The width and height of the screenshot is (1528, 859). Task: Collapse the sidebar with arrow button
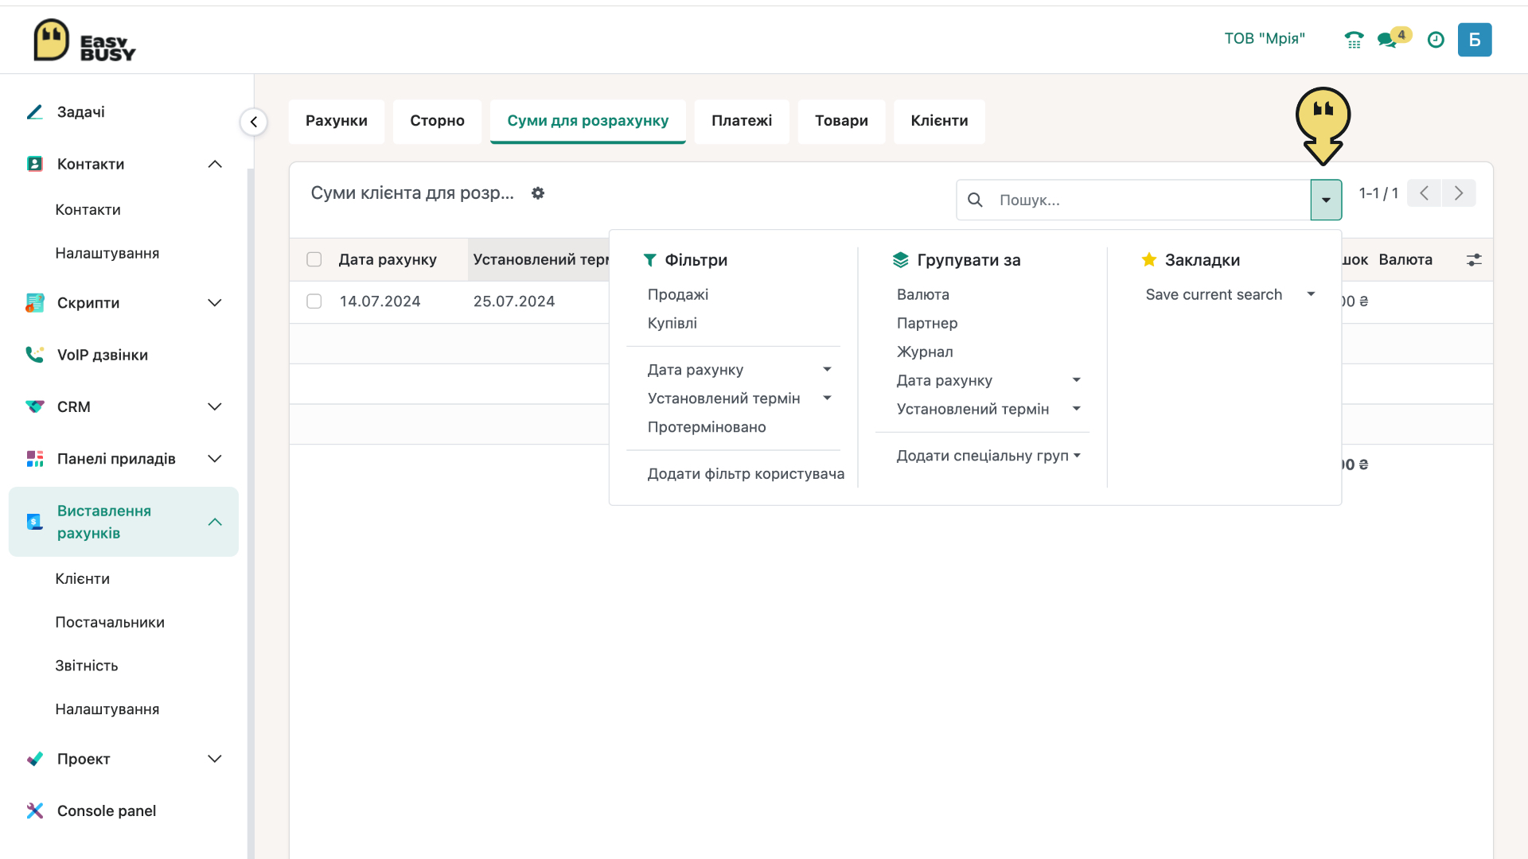[254, 122]
